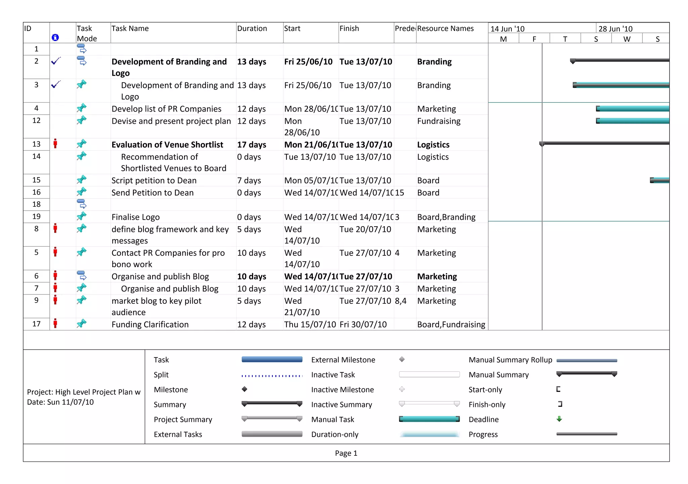
Task: Click the Gantt bar for Script petition to Dean
Action: pyautogui.click(x=660, y=180)
